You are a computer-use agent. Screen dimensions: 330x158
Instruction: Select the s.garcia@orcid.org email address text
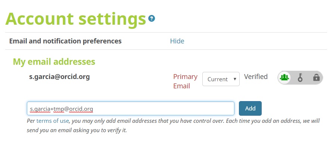pyautogui.click(x=59, y=77)
